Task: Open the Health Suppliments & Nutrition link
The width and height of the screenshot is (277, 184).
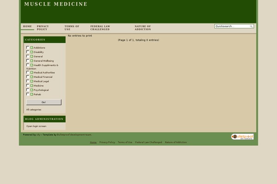Action: tap(42, 67)
